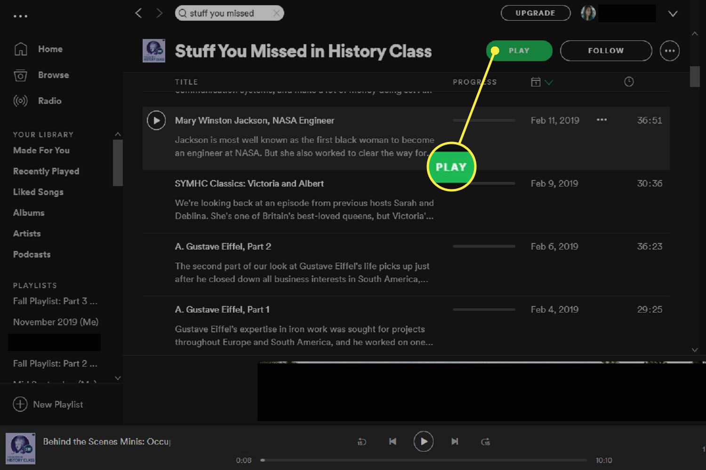Viewport: 706px width, 470px height.
Task: Skip to next track
Action: 455,441
